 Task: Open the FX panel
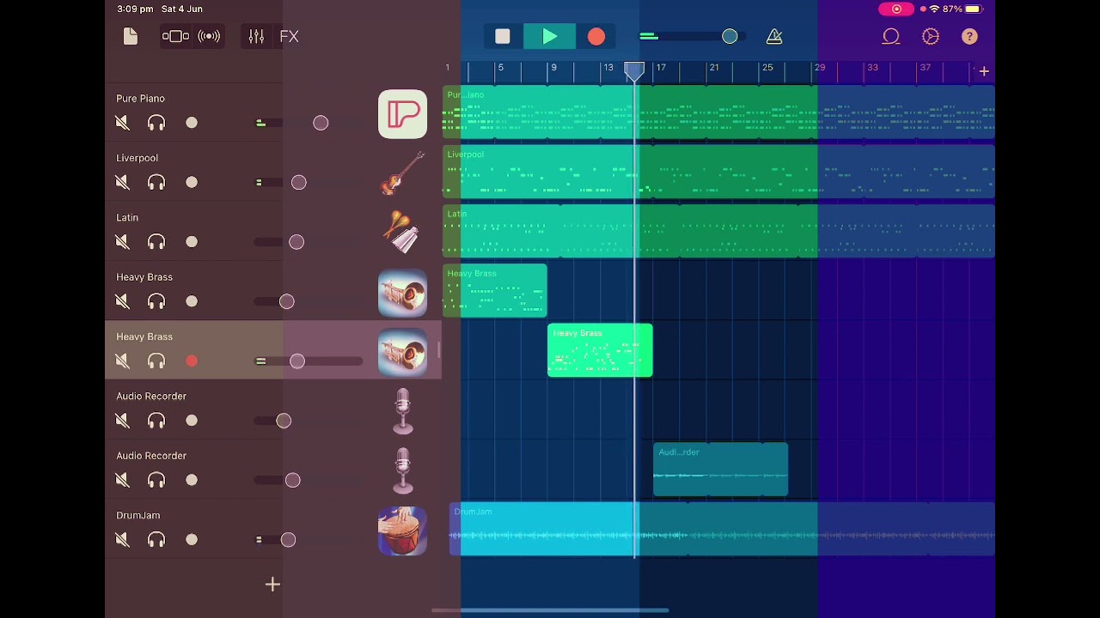[x=289, y=36]
